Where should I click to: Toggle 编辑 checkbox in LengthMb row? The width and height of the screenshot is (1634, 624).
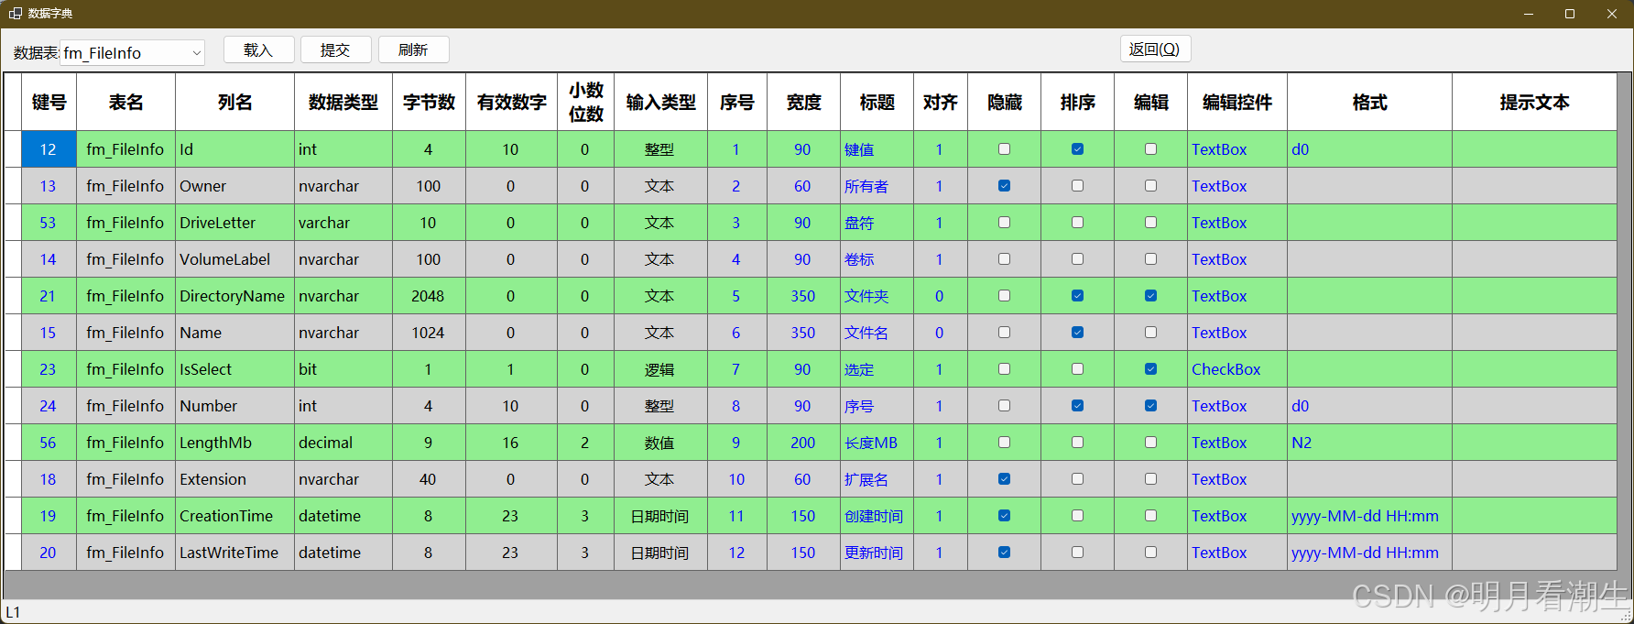click(1150, 443)
